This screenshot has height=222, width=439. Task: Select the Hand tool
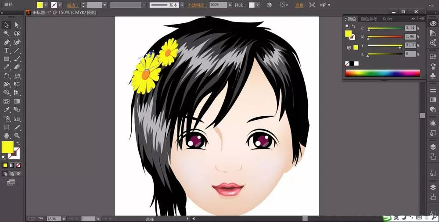7,136
